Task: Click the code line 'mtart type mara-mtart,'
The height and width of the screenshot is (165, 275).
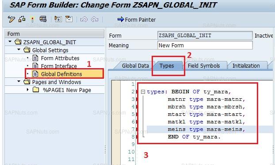Action: 206,115
